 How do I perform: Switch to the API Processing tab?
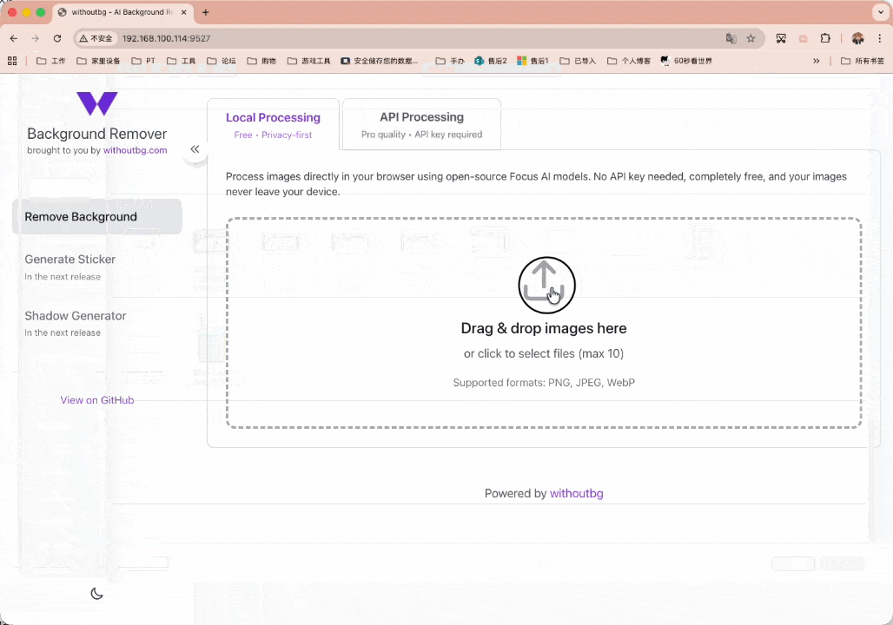(x=421, y=124)
